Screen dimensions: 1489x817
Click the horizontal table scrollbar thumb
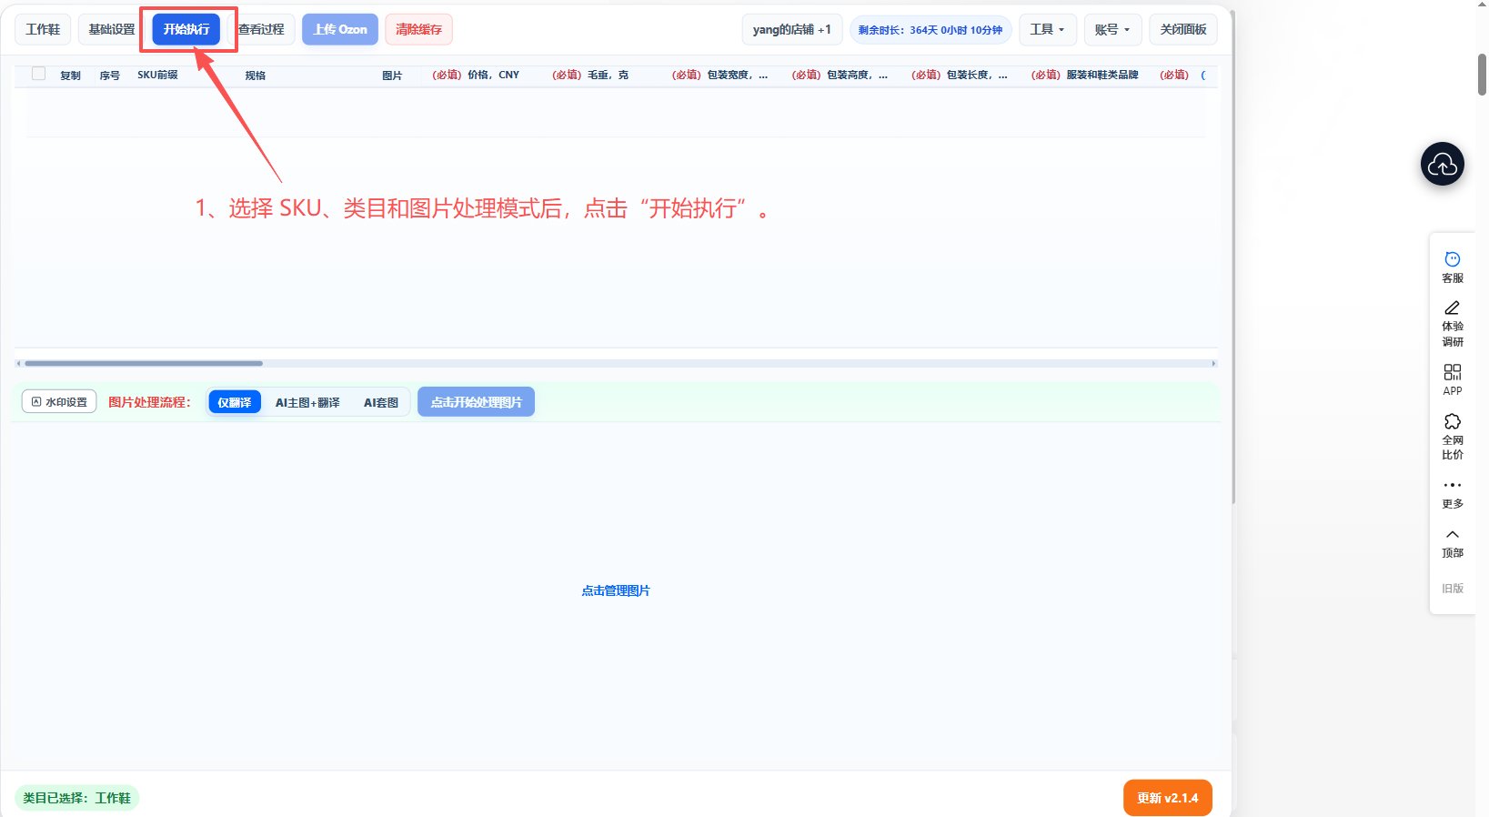click(x=144, y=363)
